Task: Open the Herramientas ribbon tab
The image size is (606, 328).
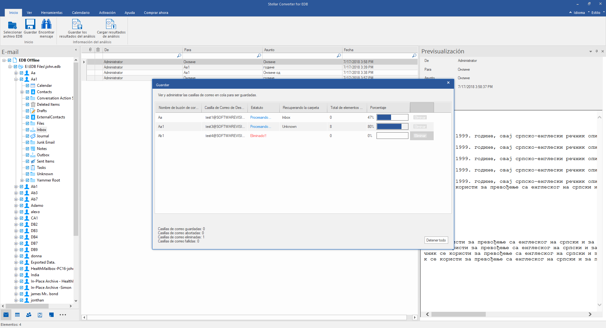Action: click(x=52, y=13)
